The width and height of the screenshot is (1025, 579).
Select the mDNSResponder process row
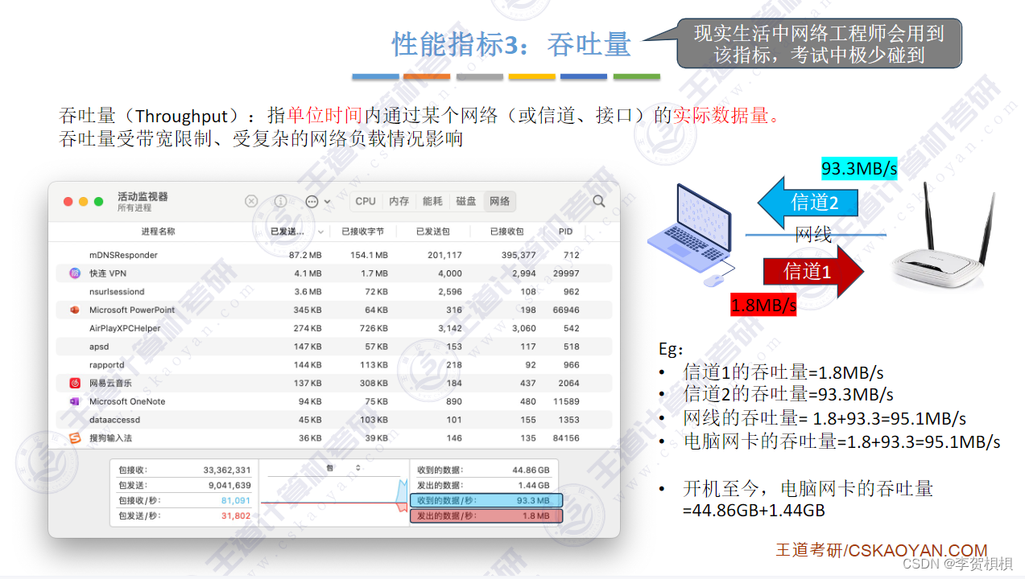click(x=334, y=255)
